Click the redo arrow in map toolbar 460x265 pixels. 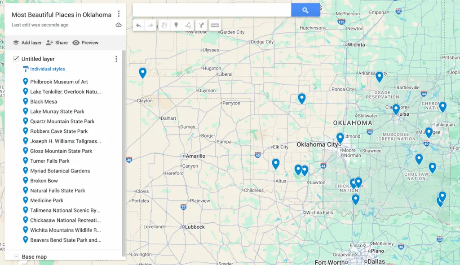(x=150, y=26)
